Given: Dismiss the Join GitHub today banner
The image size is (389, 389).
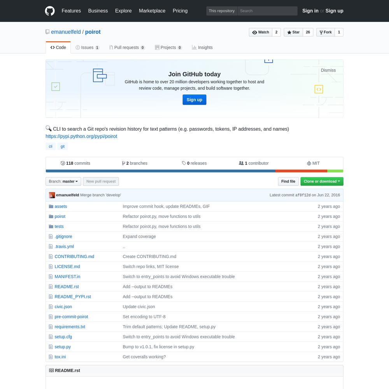Looking at the screenshot, I should (x=328, y=70).
